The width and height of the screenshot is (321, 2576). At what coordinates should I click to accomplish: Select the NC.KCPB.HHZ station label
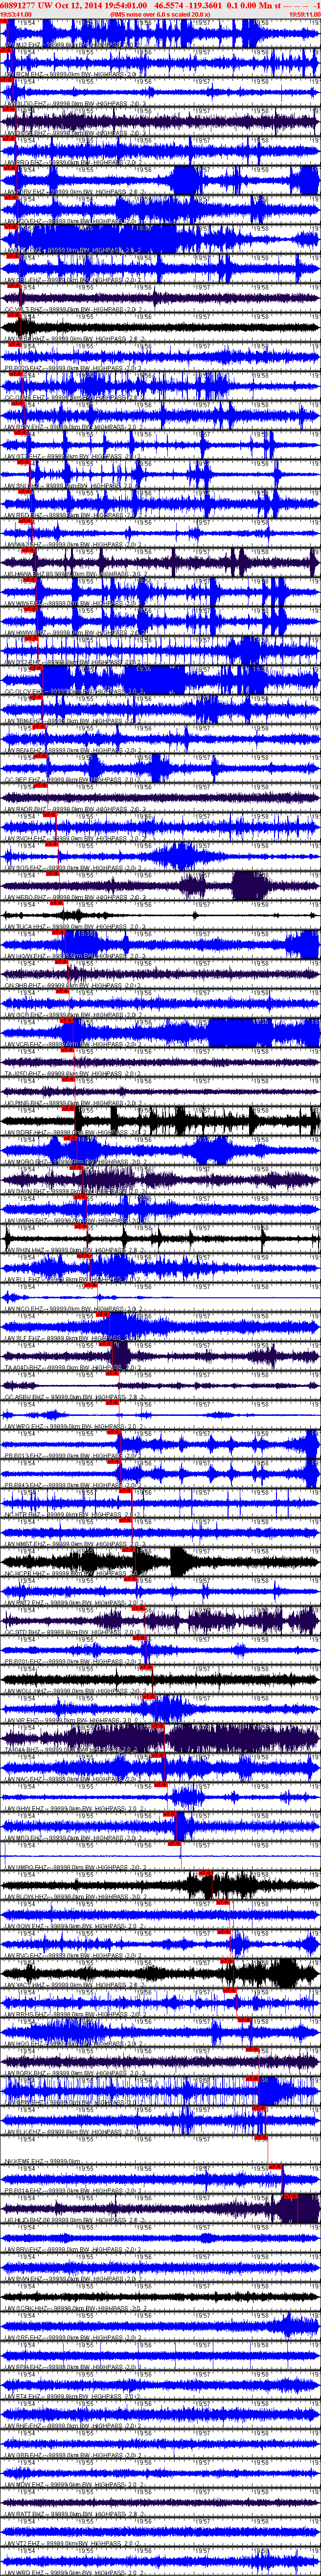pos(24,1574)
